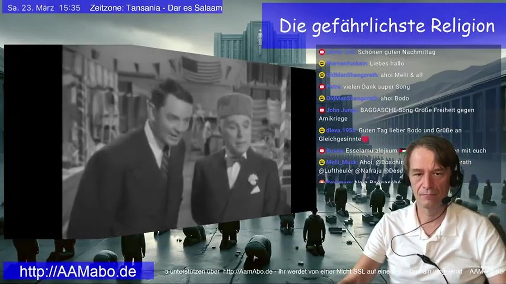This screenshot has height=284, width=506.
Task: Click the AamAbo.de URL in the scrolling ticker
Action: (x=247, y=271)
